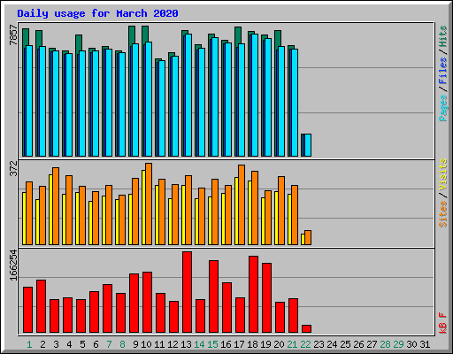Click day 23 on the x-axis

point(319,344)
